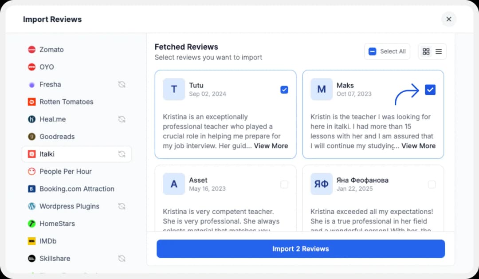Click the Rotten Tomatoes icon
The height and width of the screenshot is (279, 479).
point(31,102)
